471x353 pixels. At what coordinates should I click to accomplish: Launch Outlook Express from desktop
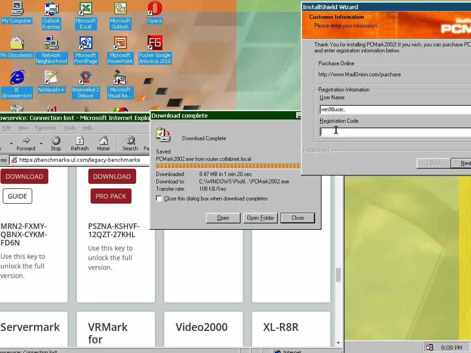coord(51,15)
